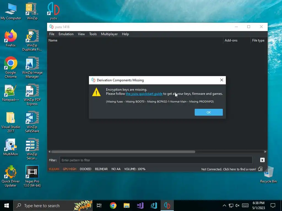
Task: Click multiplayer room status icon in yuzu
Action: (x=260, y=169)
